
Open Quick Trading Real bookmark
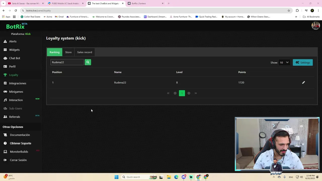pos(206,17)
